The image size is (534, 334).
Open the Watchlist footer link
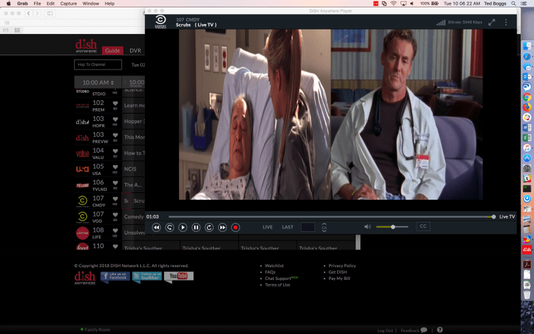[x=274, y=265]
